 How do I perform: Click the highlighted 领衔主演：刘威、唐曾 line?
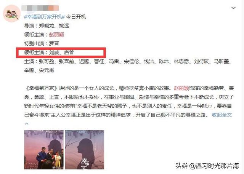(x=49, y=53)
